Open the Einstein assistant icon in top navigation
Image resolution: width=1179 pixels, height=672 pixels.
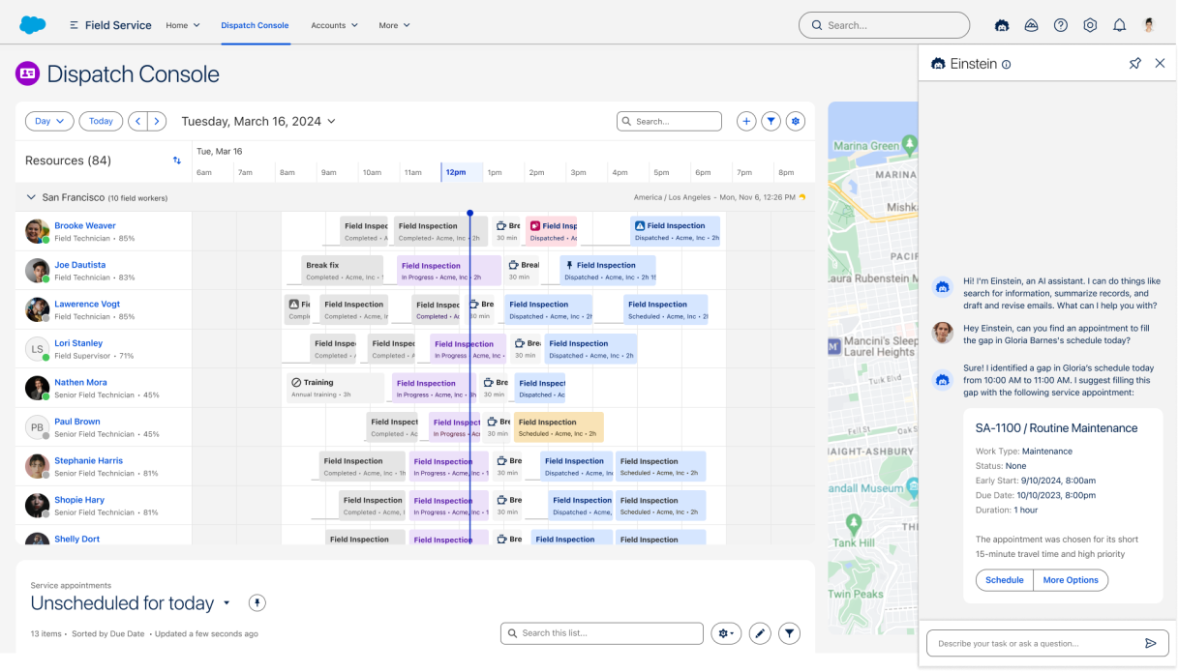pyautogui.click(x=1002, y=25)
